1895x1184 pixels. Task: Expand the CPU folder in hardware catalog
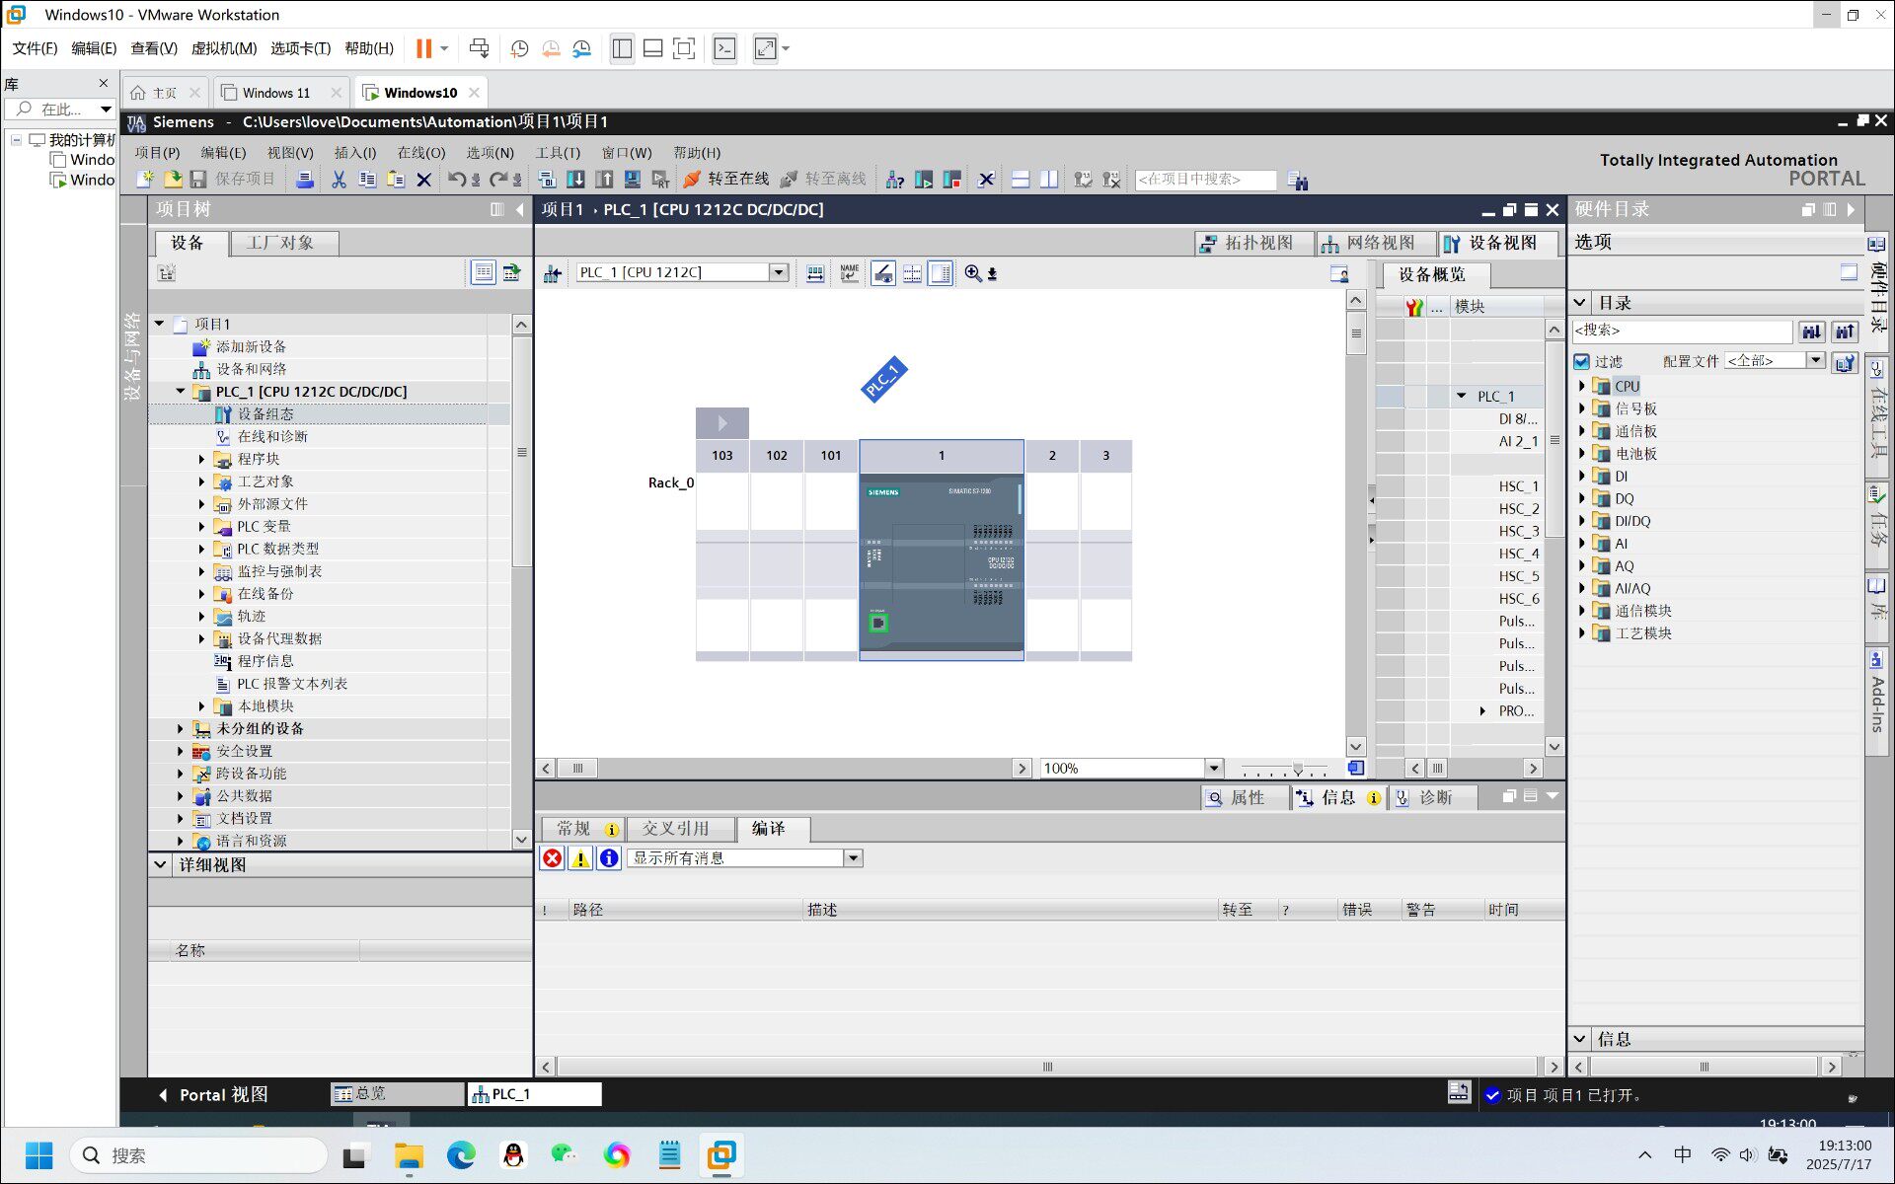point(1582,386)
